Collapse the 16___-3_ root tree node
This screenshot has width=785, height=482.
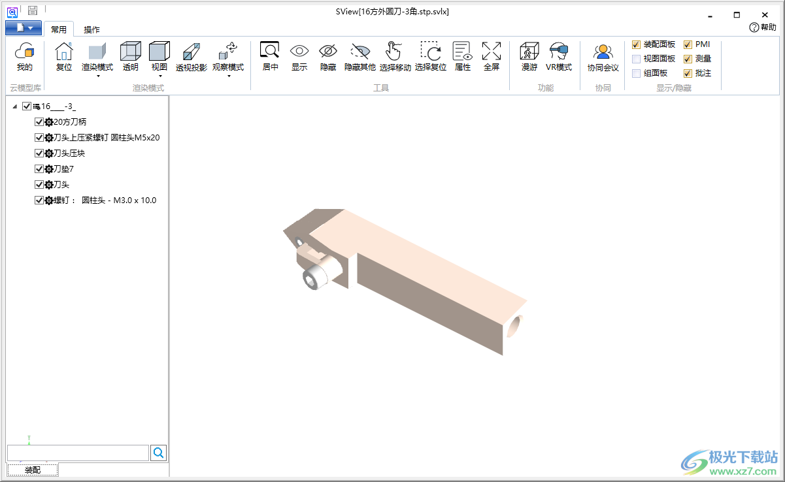pos(15,106)
